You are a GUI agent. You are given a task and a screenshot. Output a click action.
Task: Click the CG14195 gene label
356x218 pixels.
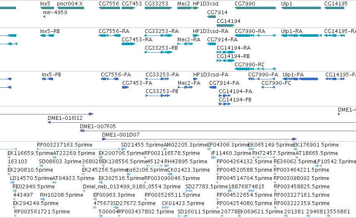click(336, 4)
